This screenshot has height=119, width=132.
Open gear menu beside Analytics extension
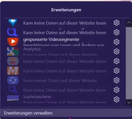tap(116, 51)
